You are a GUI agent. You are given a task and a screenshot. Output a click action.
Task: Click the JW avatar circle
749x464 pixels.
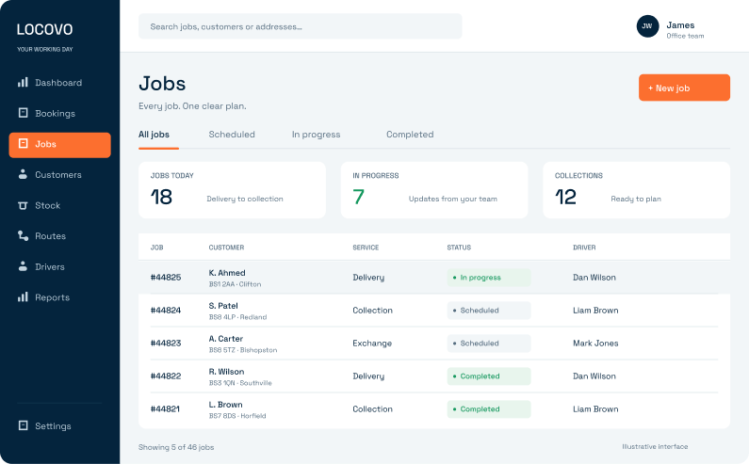click(647, 26)
